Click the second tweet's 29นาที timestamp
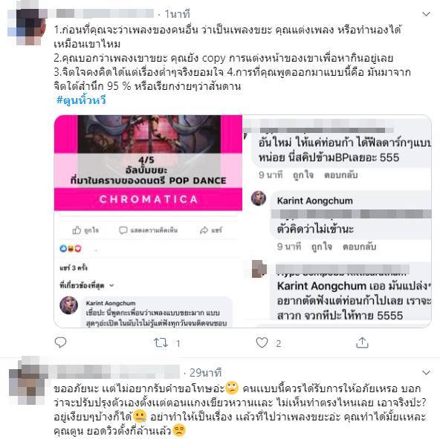This screenshot has height=439, width=440. pyautogui.click(x=205, y=373)
